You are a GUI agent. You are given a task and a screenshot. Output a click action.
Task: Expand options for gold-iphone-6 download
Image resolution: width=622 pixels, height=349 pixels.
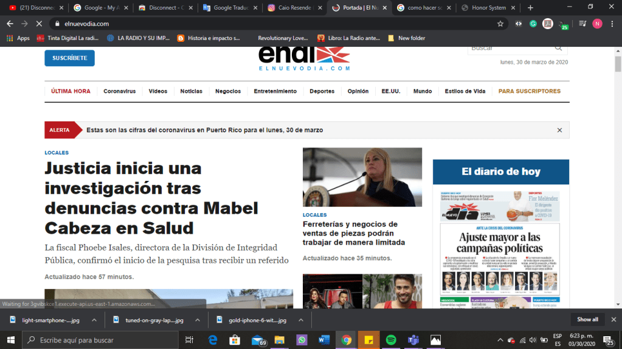(x=300, y=319)
